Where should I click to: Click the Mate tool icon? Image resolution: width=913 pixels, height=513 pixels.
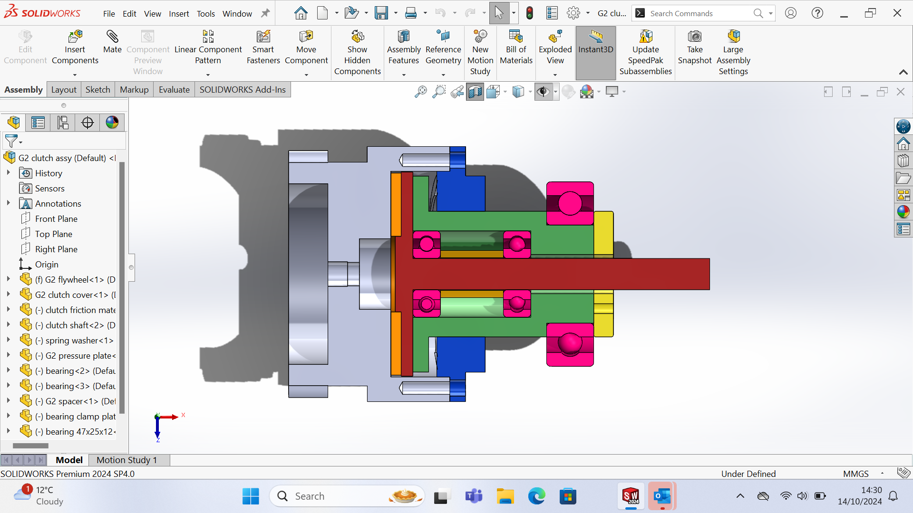[112, 38]
